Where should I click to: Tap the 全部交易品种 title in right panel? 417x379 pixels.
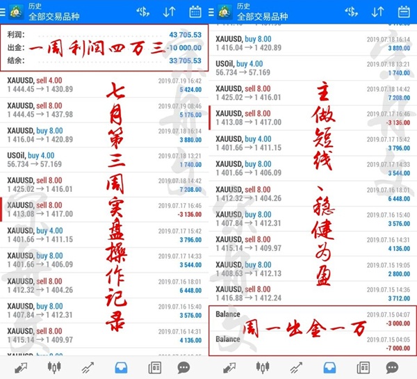[263, 17]
